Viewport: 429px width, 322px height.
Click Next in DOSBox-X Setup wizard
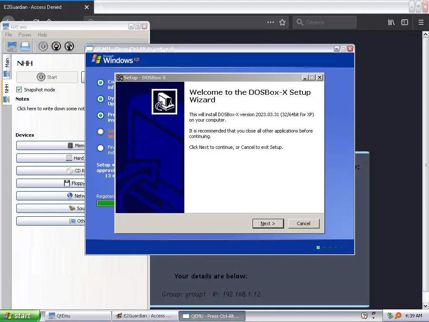(x=268, y=223)
